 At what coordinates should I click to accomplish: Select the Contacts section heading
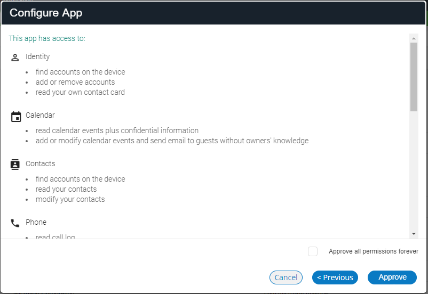pyautogui.click(x=41, y=164)
